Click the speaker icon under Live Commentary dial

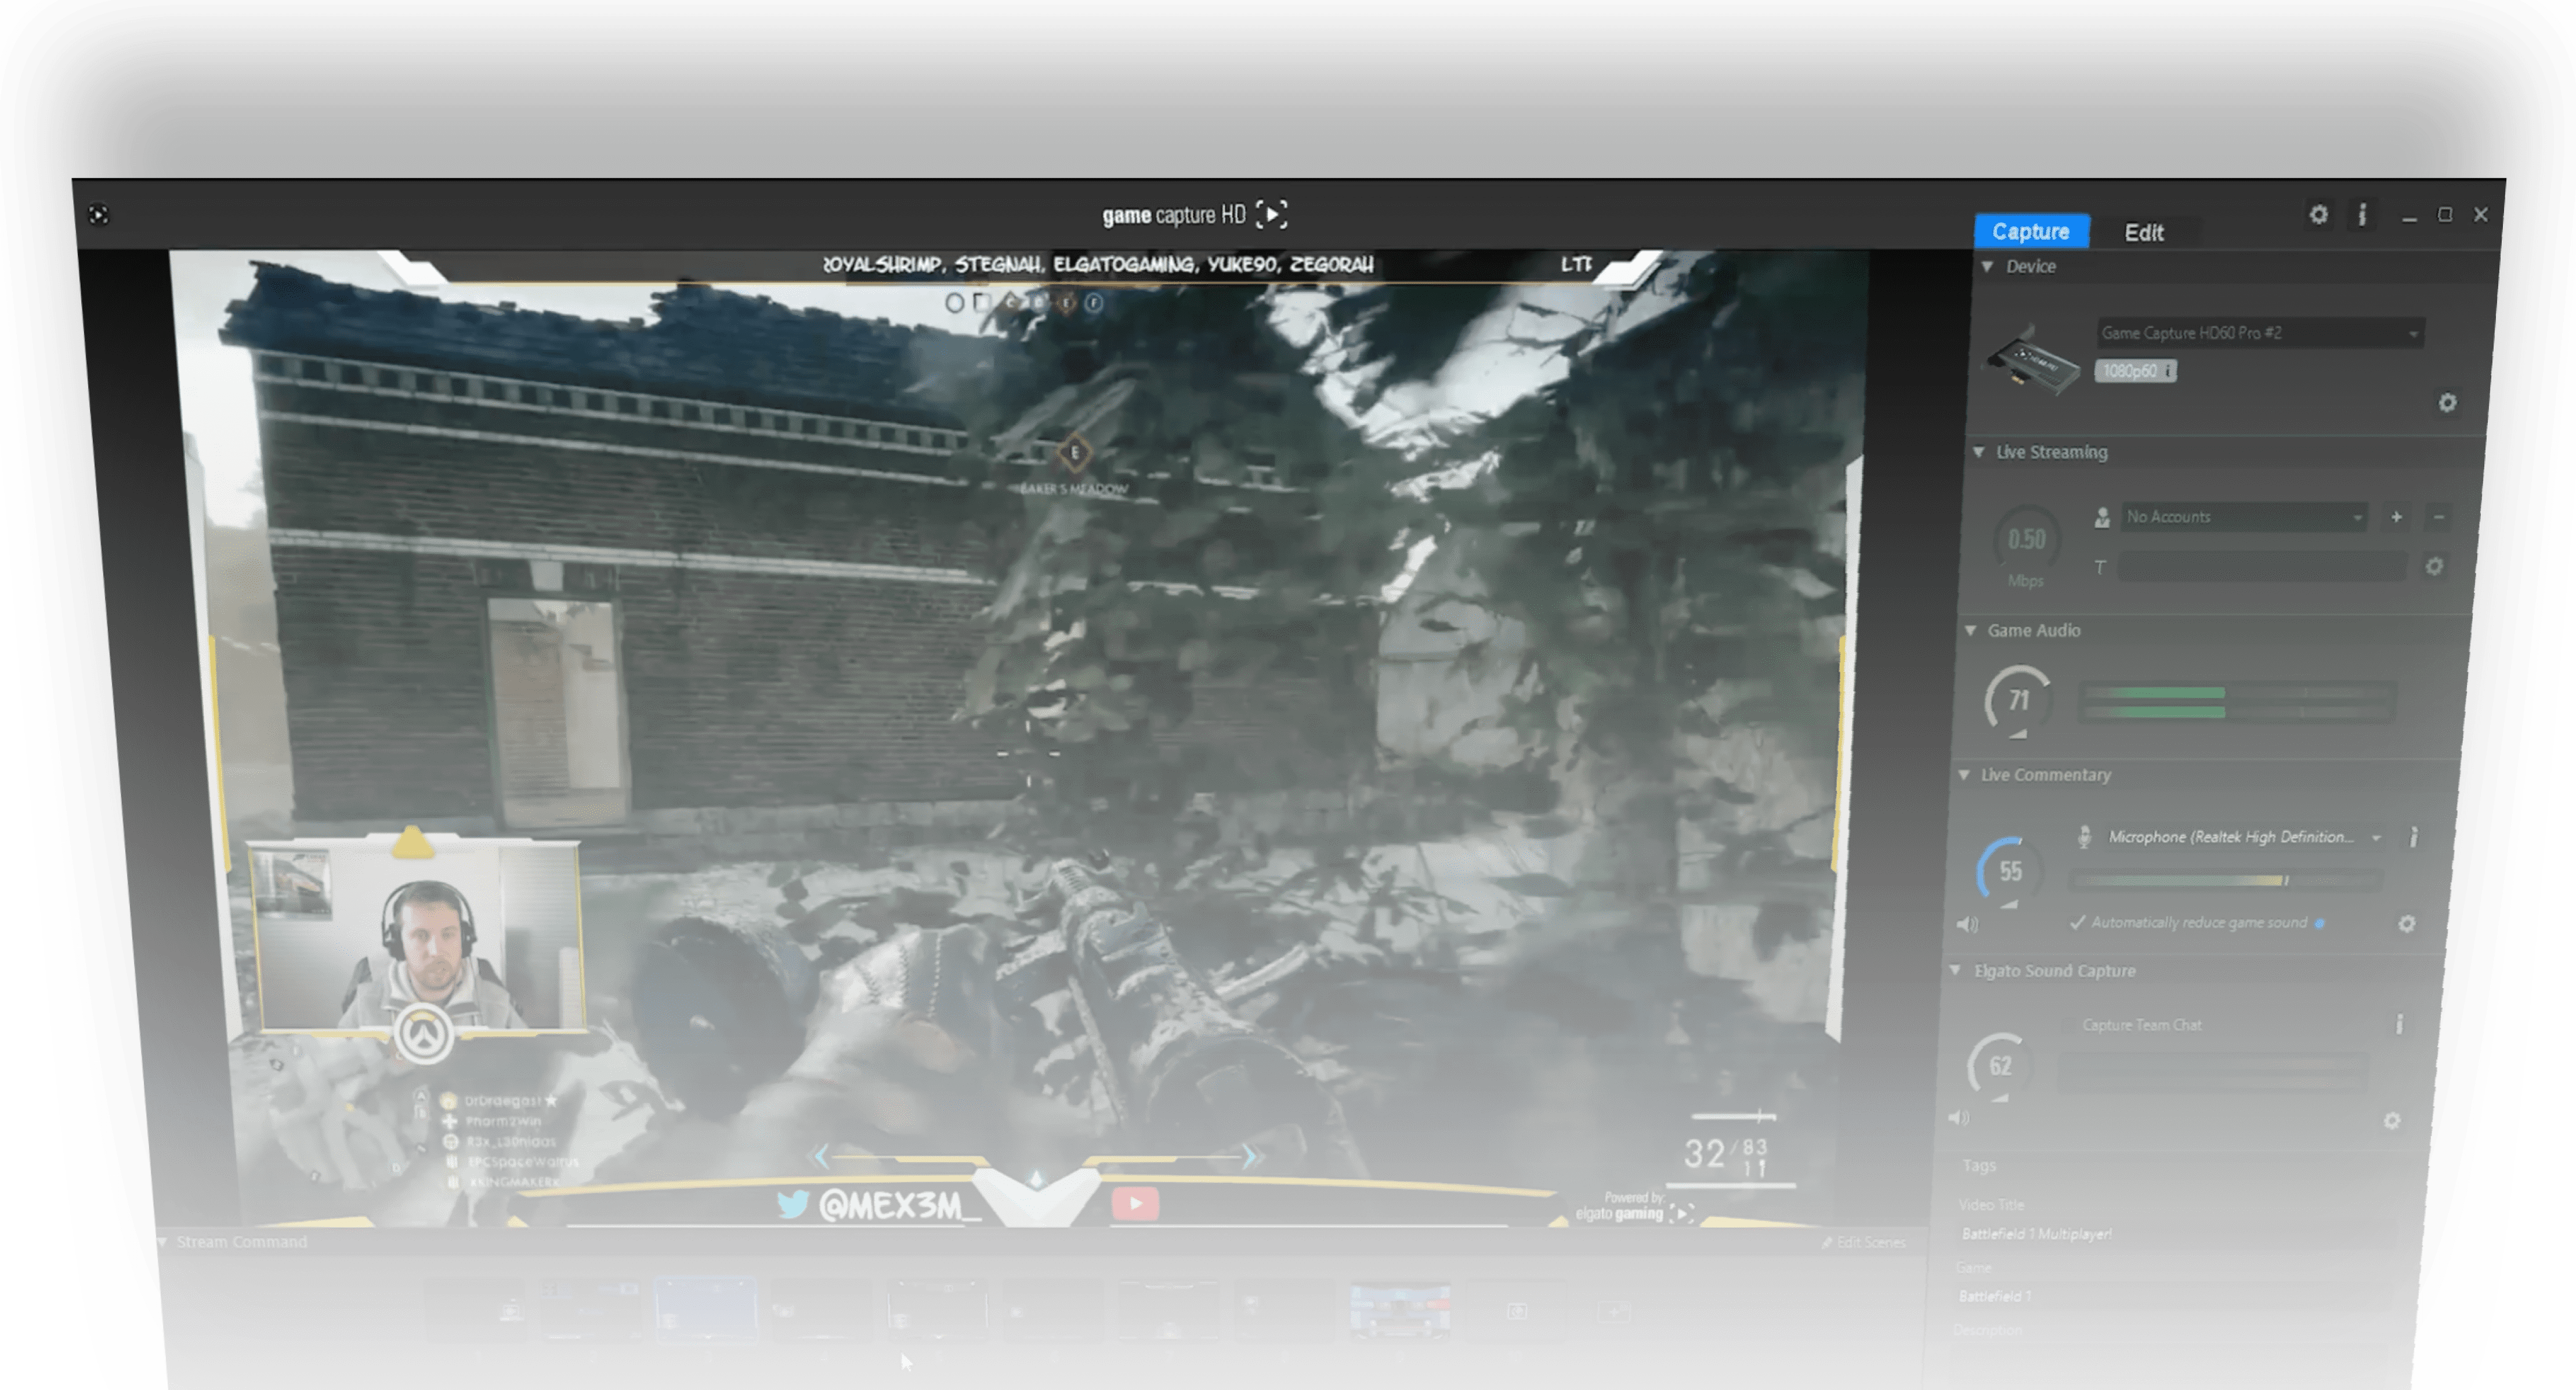[x=1967, y=924]
